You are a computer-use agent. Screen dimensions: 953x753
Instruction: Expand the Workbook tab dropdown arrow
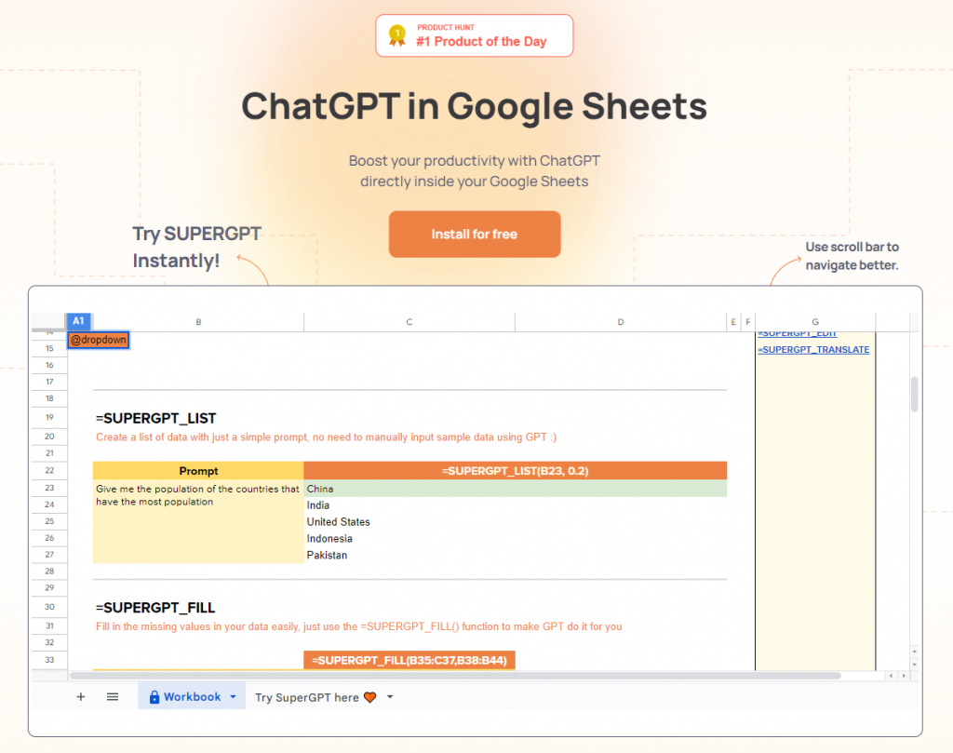[x=233, y=697]
